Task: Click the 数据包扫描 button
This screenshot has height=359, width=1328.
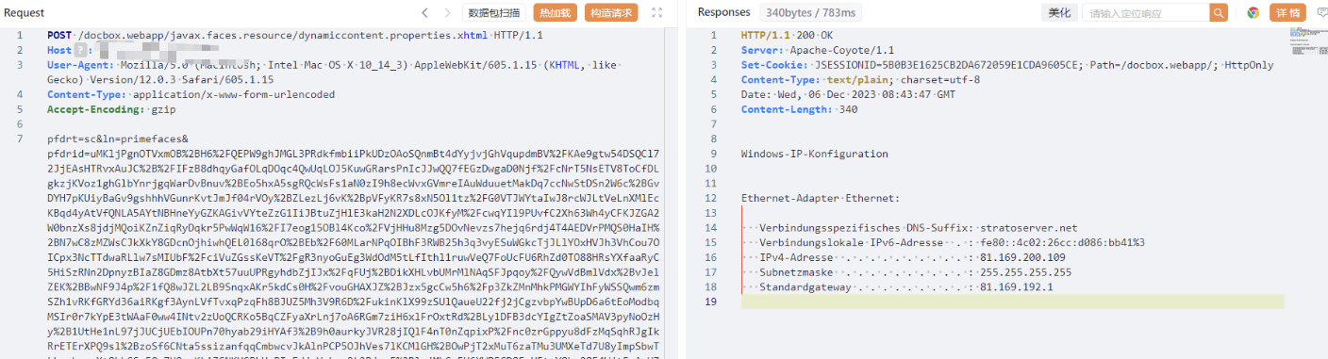Action: (x=494, y=13)
